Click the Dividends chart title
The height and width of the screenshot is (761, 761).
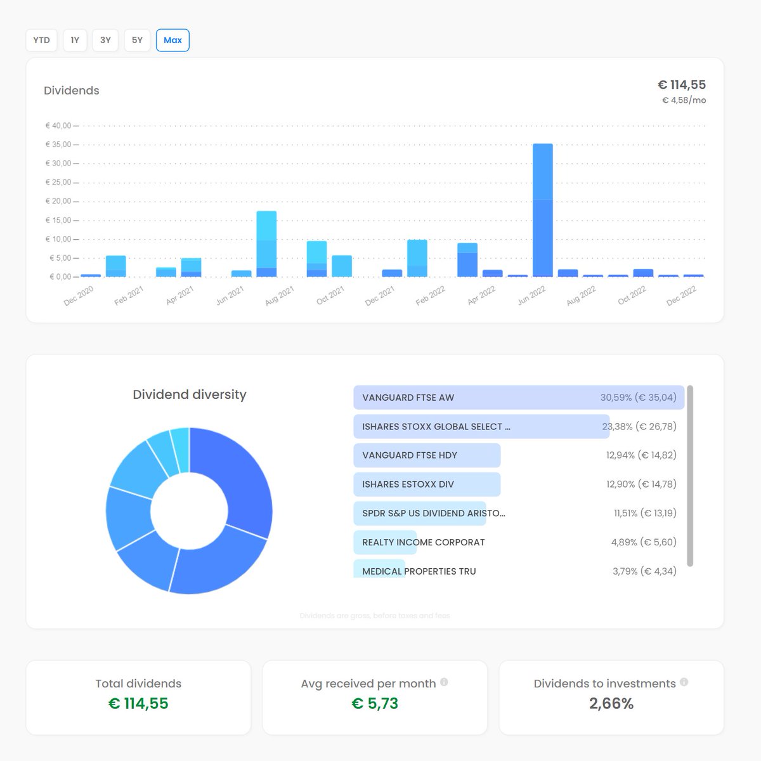point(72,91)
